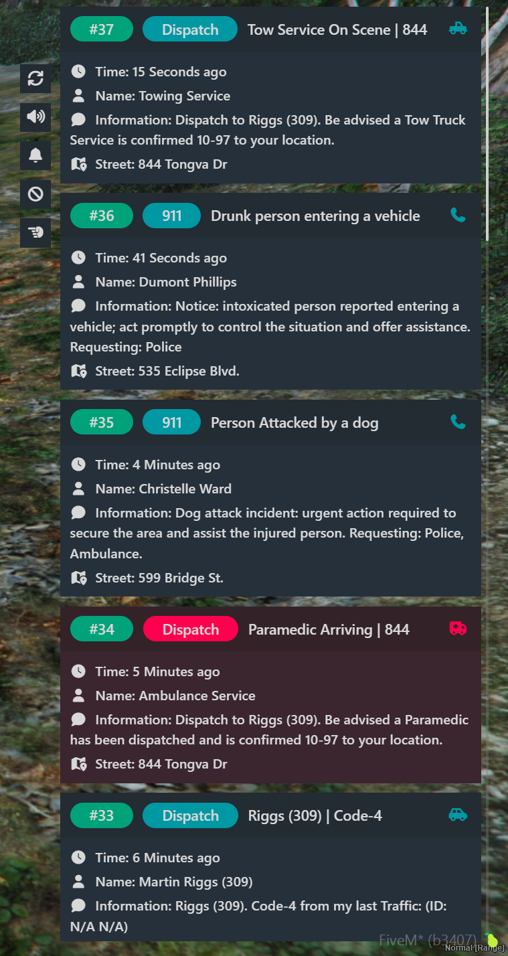508x956 pixels.
Task: Click the phone icon on the Drunk person alert
Action: click(458, 215)
